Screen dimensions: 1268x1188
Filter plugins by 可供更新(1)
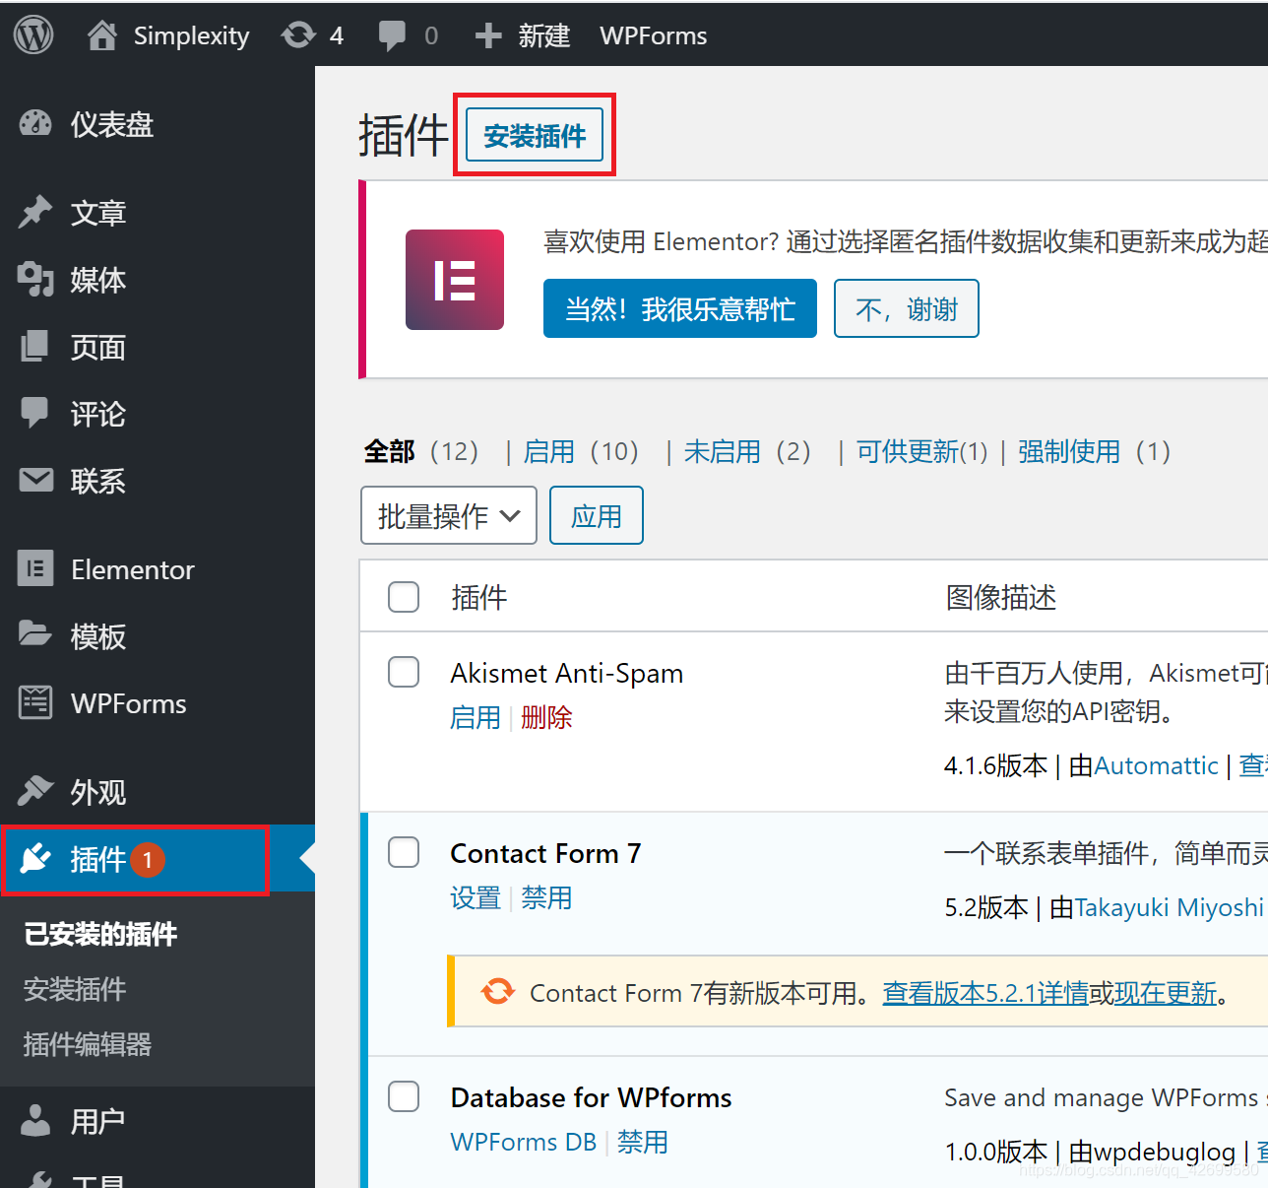(x=921, y=451)
